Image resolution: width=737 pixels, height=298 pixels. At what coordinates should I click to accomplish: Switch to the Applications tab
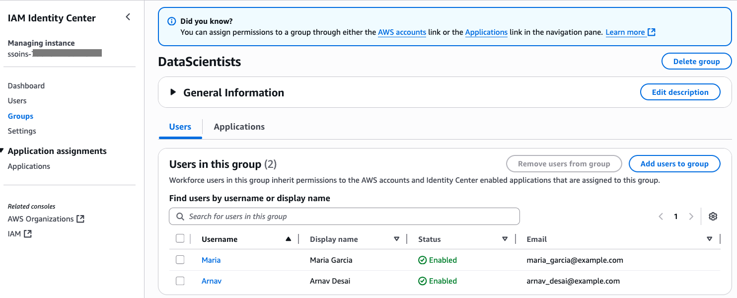239,127
